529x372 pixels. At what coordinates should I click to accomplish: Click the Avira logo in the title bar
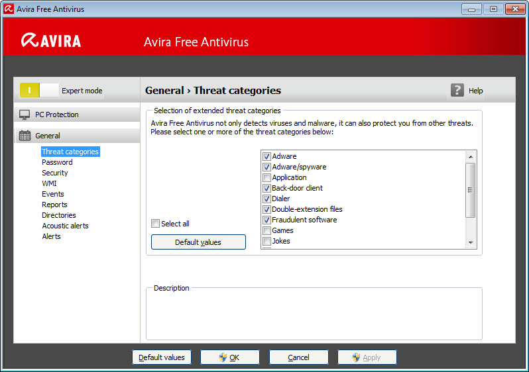(x=9, y=9)
